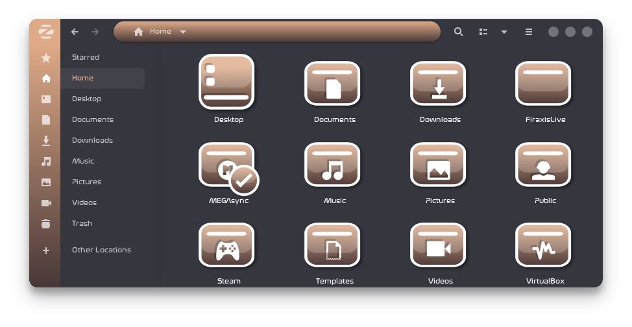Select the Trash label in the sidebar
Image resolution: width=632 pixels, height=327 pixels.
82,223
